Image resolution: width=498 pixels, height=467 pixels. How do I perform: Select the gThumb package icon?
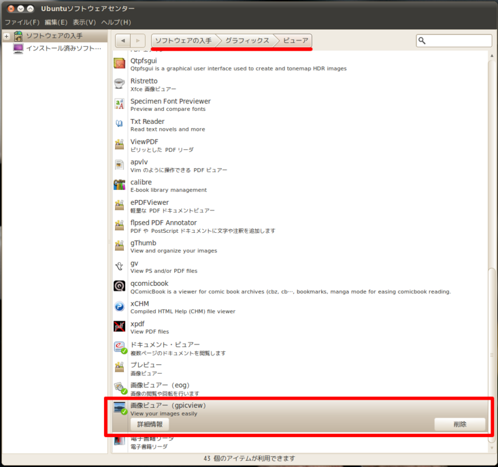120,245
